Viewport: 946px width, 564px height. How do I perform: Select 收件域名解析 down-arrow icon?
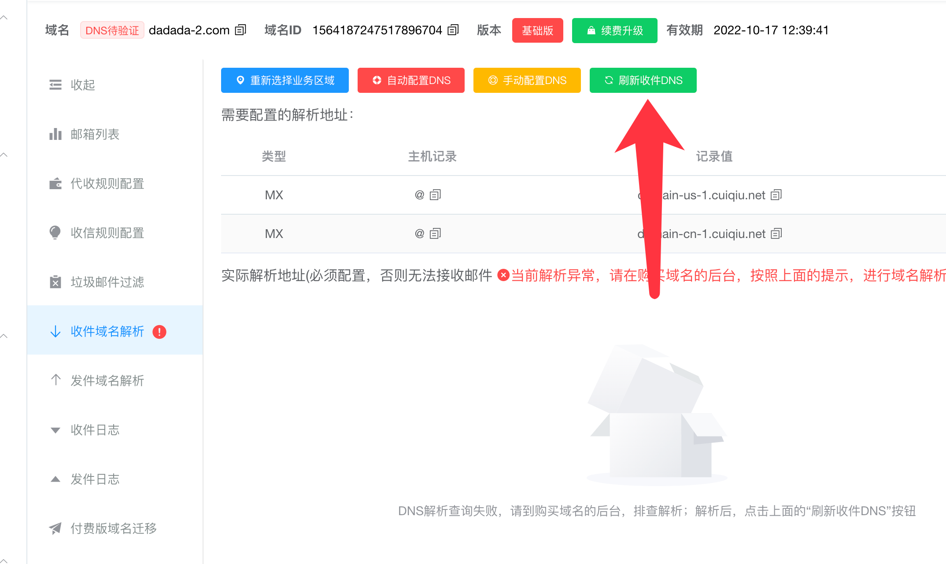click(x=55, y=331)
